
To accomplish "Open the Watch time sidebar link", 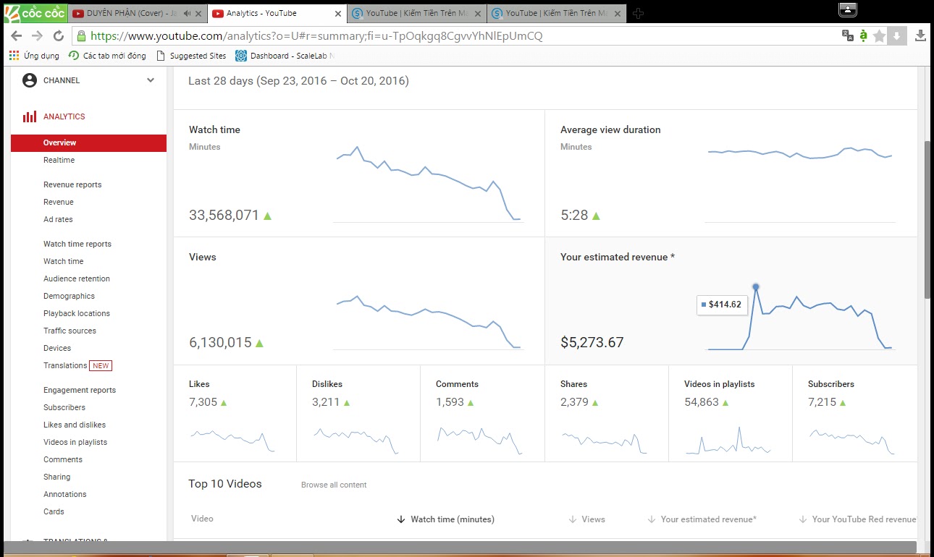I will (x=64, y=261).
